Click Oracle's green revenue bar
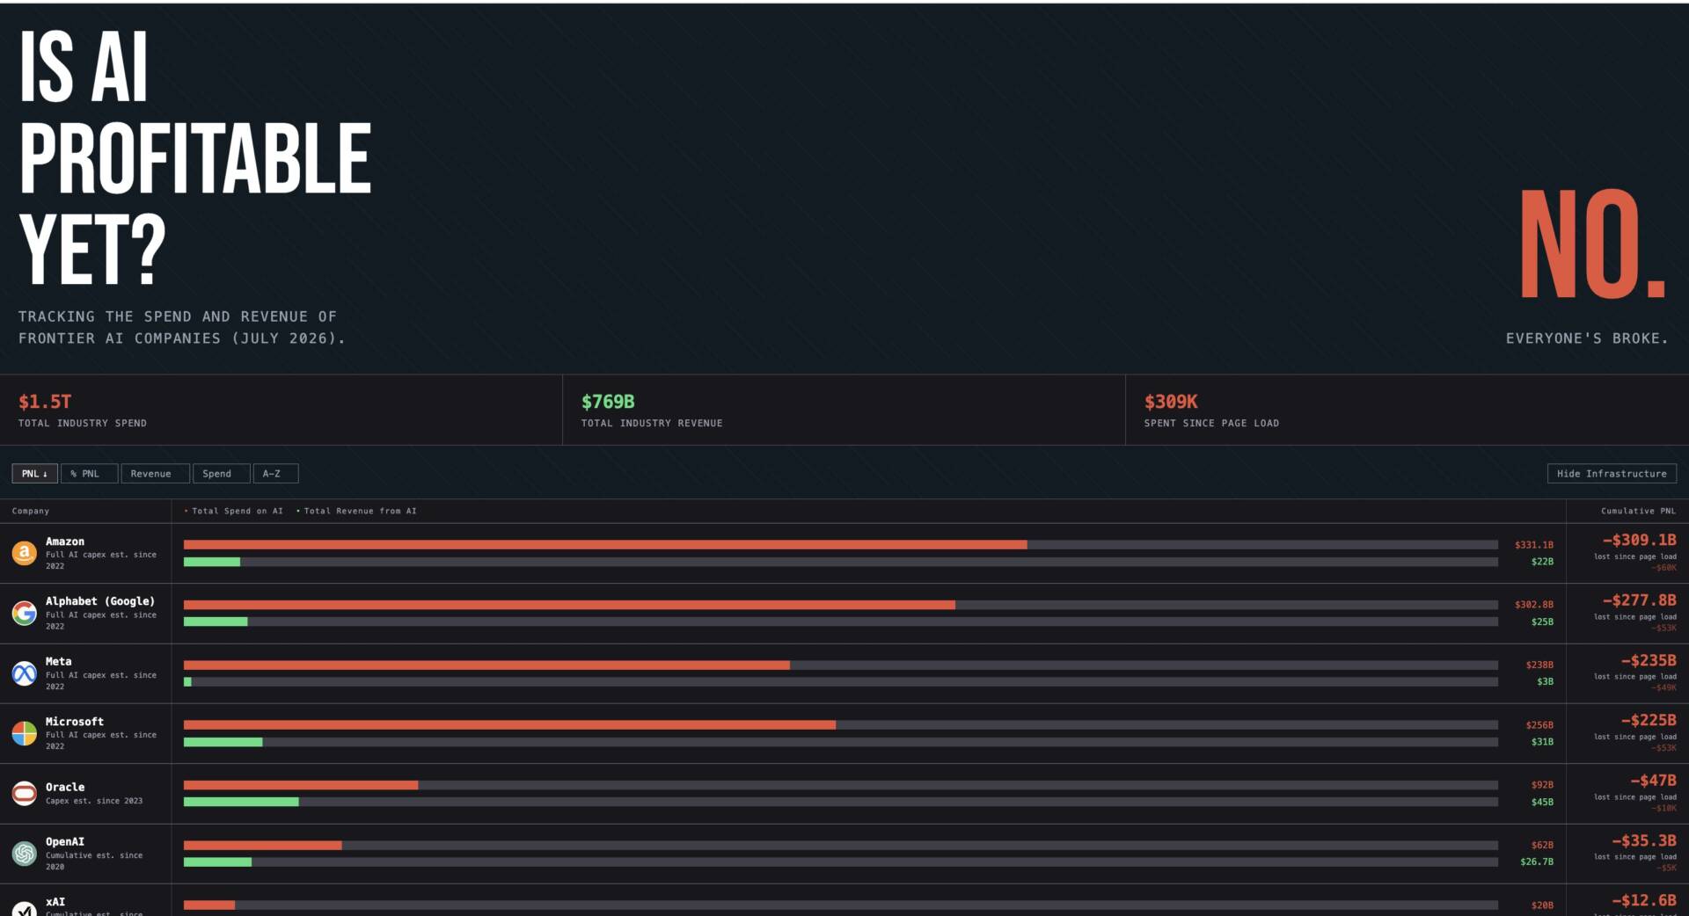Image resolution: width=1689 pixels, height=916 pixels. click(x=241, y=802)
